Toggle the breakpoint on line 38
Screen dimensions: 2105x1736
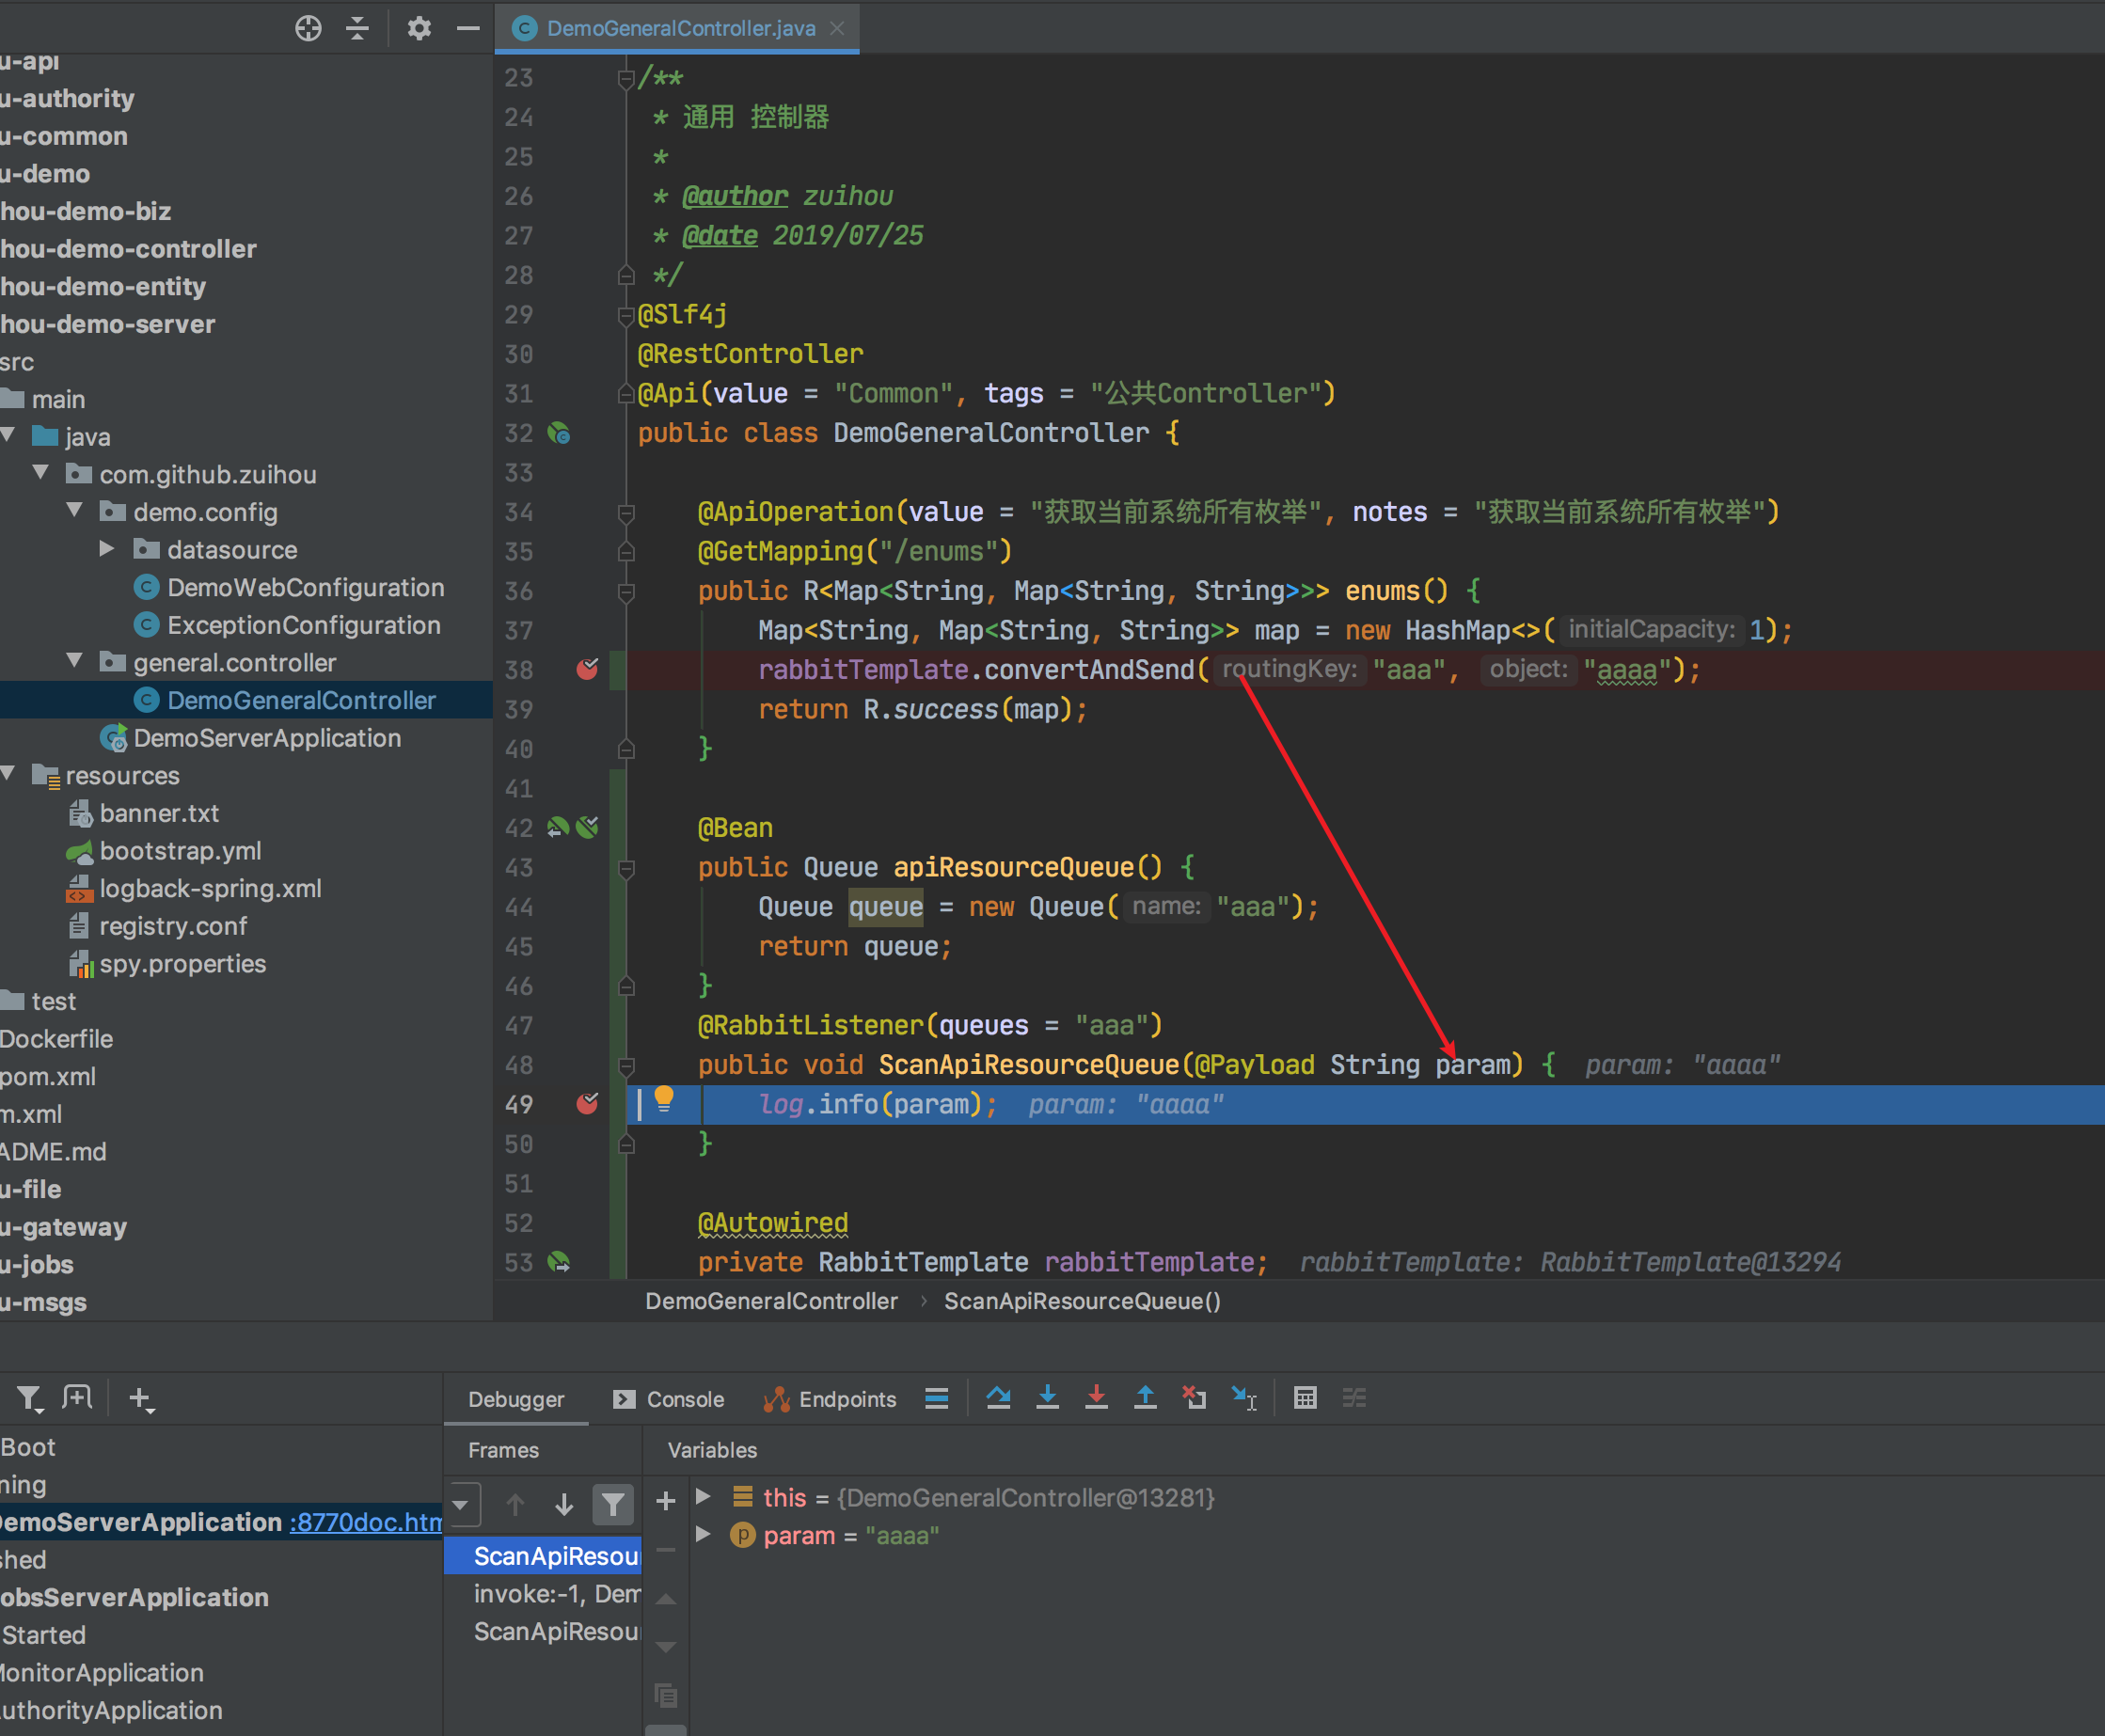(587, 670)
